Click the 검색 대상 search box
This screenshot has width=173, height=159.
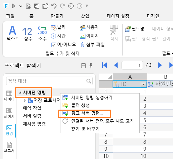(x=49, y=81)
